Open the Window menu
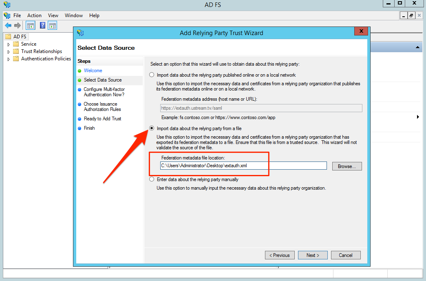 click(x=74, y=15)
